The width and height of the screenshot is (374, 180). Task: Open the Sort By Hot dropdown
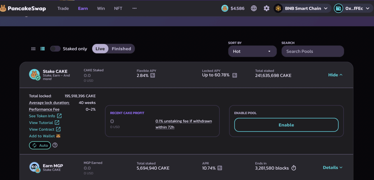pos(252,51)
